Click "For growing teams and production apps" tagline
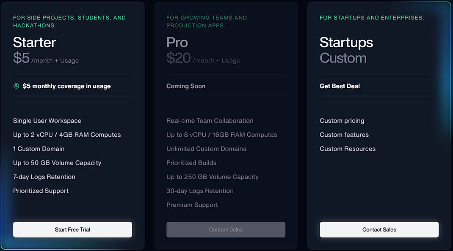This screenshot has height=251, width=453. tap(207, 22)
